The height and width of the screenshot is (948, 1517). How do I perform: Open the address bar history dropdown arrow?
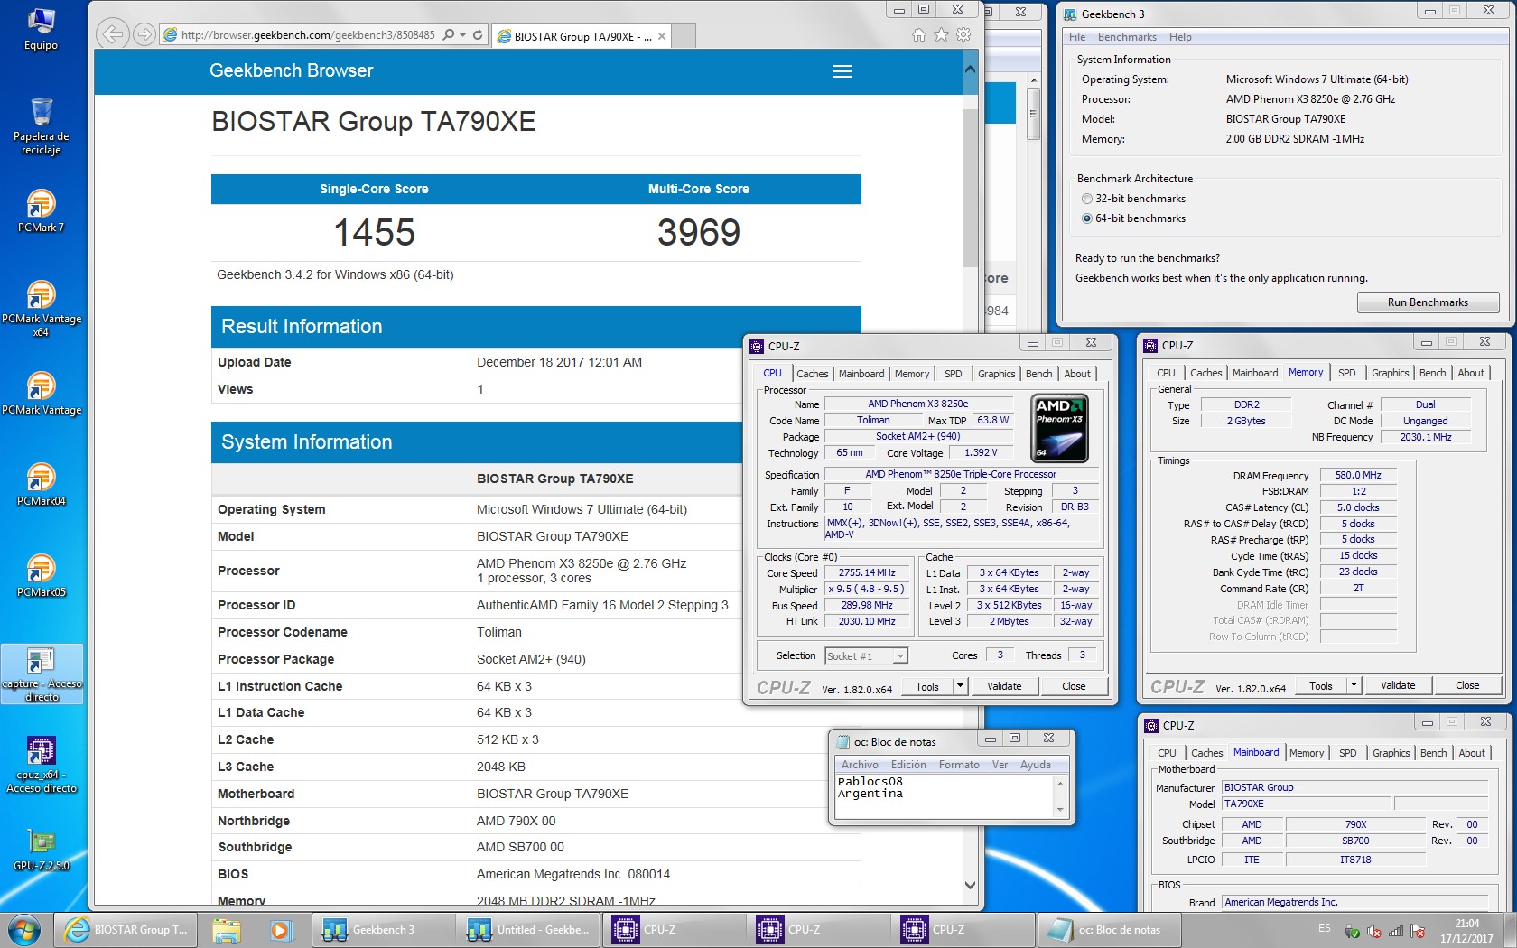point(463,35)
